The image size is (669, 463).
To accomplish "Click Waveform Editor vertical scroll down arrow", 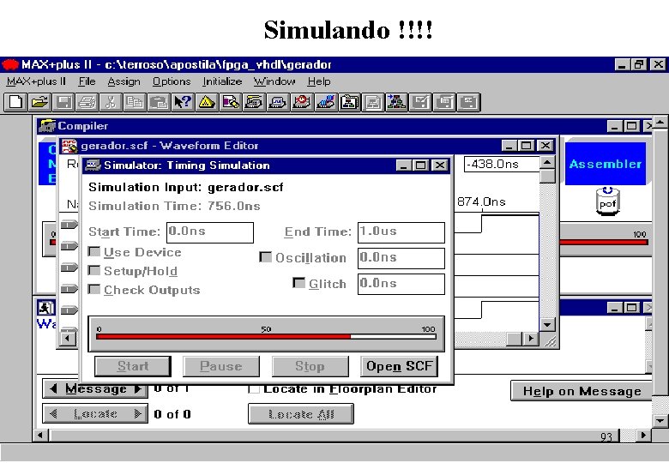I will click(x=547, y=324).
